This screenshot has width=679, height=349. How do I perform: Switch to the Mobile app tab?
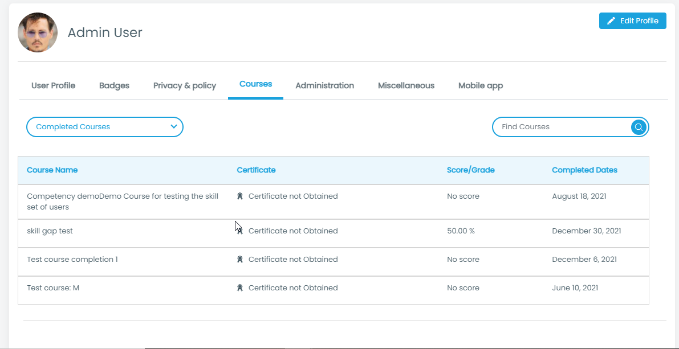click(x=481, y=85)
